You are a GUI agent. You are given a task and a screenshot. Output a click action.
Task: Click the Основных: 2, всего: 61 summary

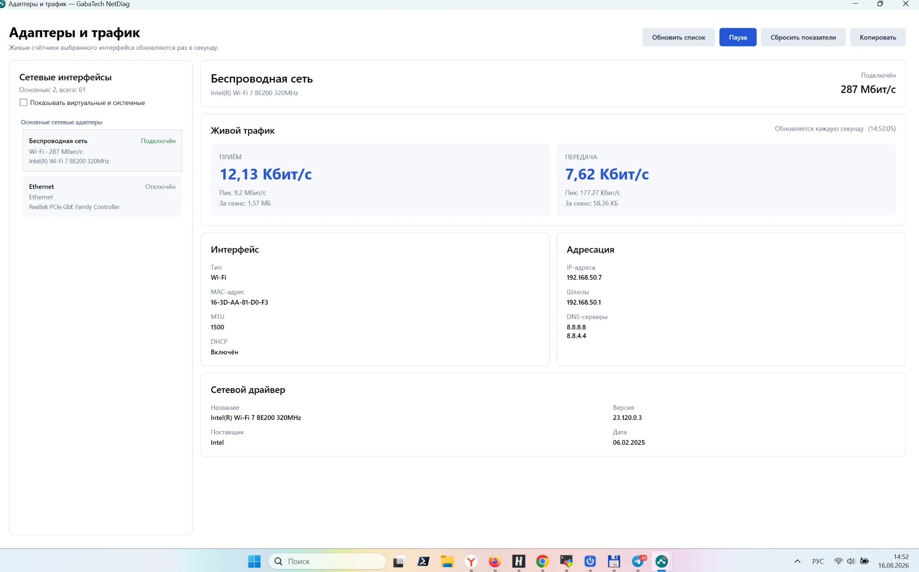(52, 90)
